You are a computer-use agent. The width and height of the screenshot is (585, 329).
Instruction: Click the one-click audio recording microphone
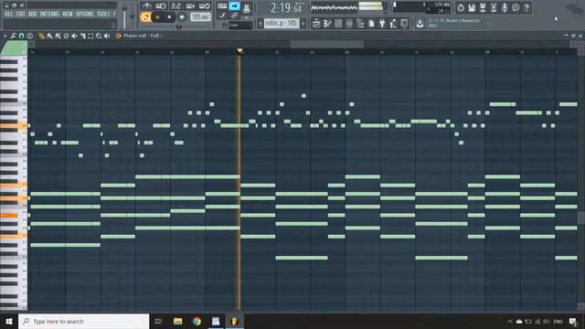tap(505, 8)
